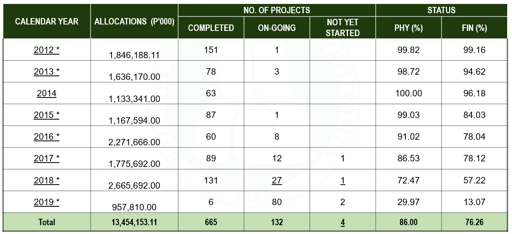The width and height of the screenshot is (512, 234).
Task: Select the CALENDAR YEAR column header
Action: 47,21
